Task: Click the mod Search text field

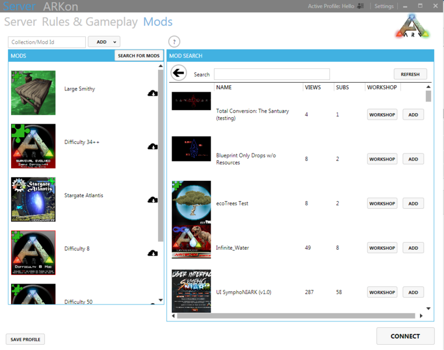Action: click(x=272, y=74)
